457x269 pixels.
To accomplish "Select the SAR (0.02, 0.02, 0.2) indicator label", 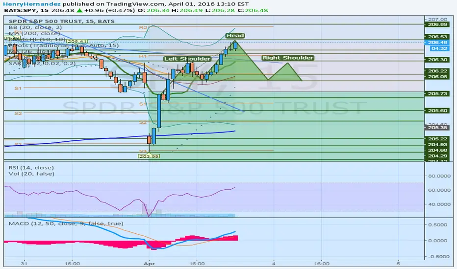I will click(42, 64).
